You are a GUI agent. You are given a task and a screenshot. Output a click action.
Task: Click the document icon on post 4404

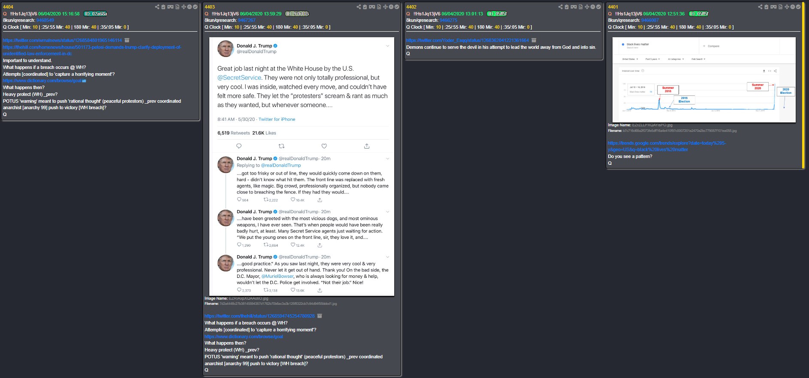(x=178, y=7)
